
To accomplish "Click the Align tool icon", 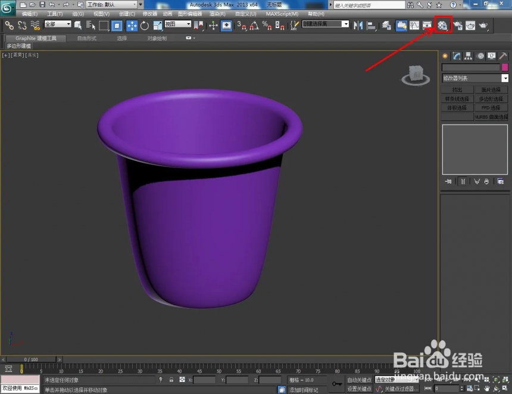I will coord(371,25).
